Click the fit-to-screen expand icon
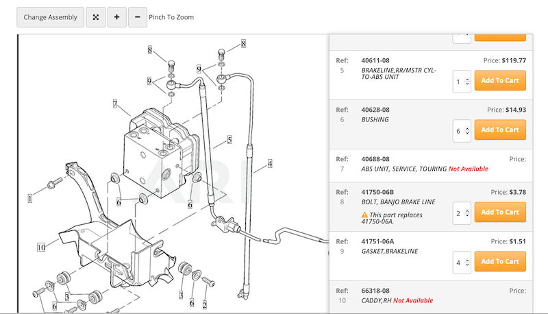This screenshot has width=548, height=314. [97, 17]
